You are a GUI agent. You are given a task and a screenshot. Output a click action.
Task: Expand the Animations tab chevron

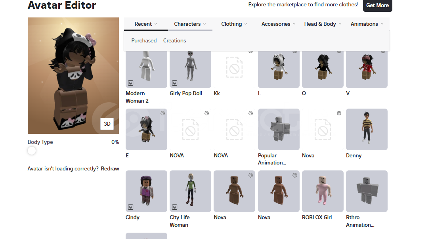point(382,24)
